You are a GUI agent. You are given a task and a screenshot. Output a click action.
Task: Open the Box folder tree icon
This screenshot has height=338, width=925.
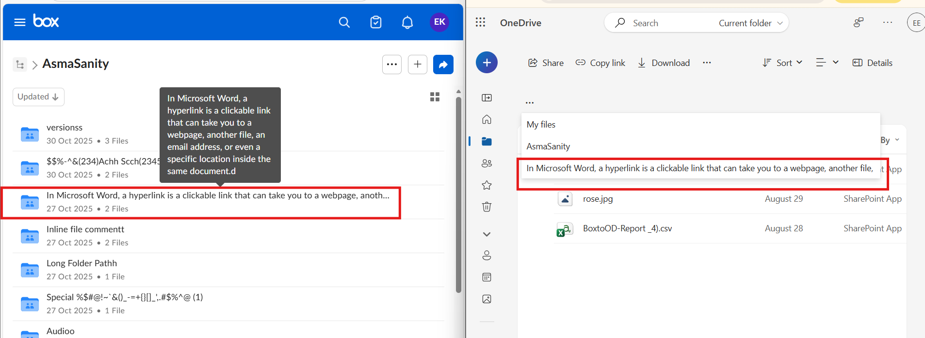click(20, 64)
